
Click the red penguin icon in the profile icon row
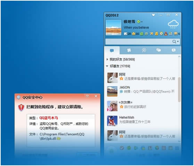point(166,33)
